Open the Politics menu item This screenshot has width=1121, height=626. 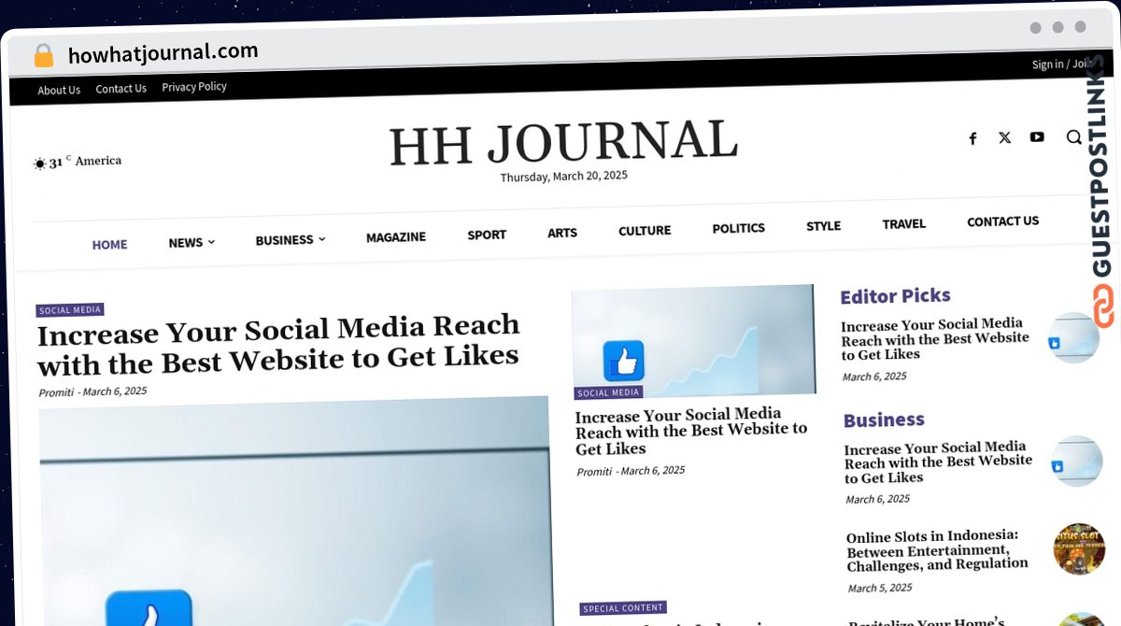(x=738, y=228)
